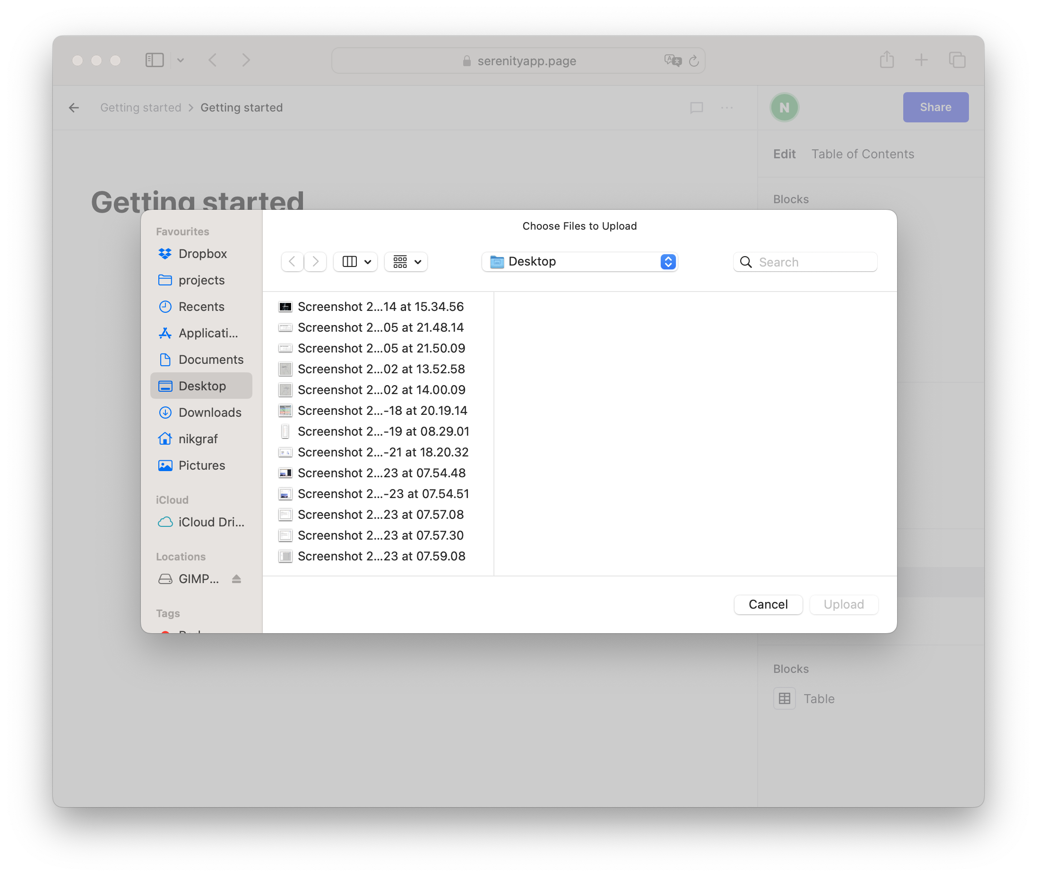Select iCloud Drive in the sidebar
This screenshot has width=1037, height=877.
(210, 522)
